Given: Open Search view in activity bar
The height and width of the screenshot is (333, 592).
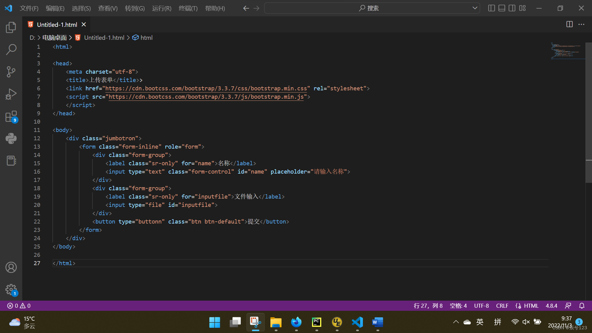Looking at the screenshot, I should (x=11, y=49).
